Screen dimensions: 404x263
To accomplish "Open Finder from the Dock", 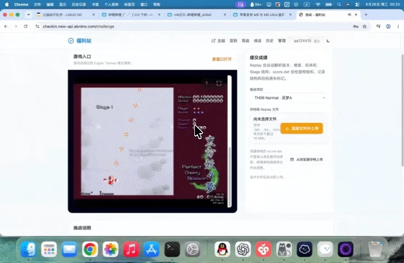I will tap(29, 249).
